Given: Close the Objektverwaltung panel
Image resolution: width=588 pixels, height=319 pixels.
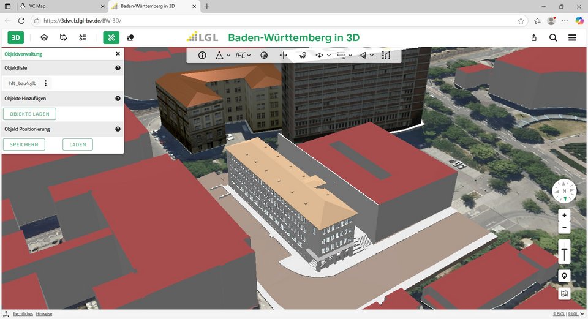Looking at the screenshot, I should (118, 54).
